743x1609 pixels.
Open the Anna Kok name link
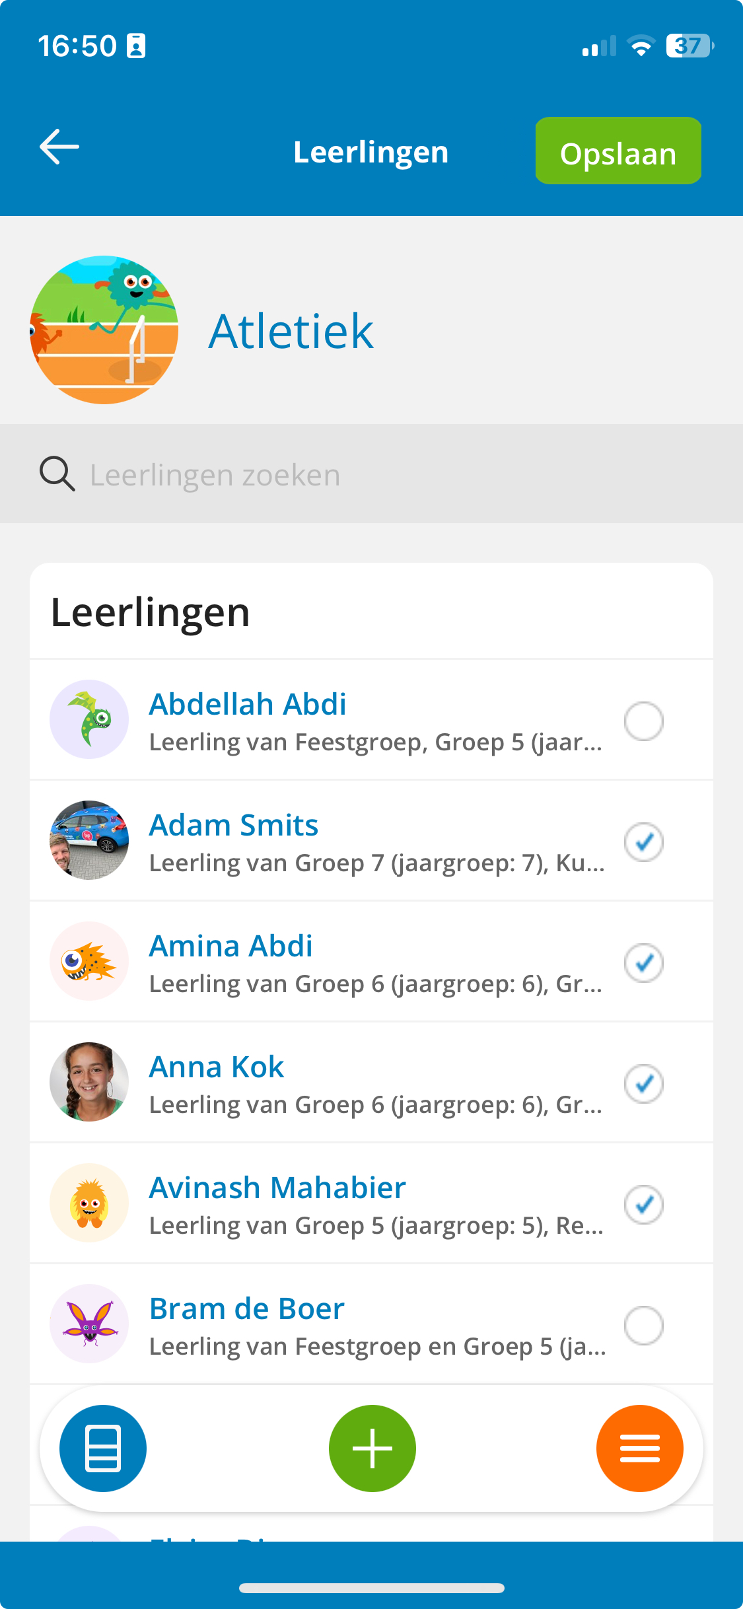(x=217, y=1067)
